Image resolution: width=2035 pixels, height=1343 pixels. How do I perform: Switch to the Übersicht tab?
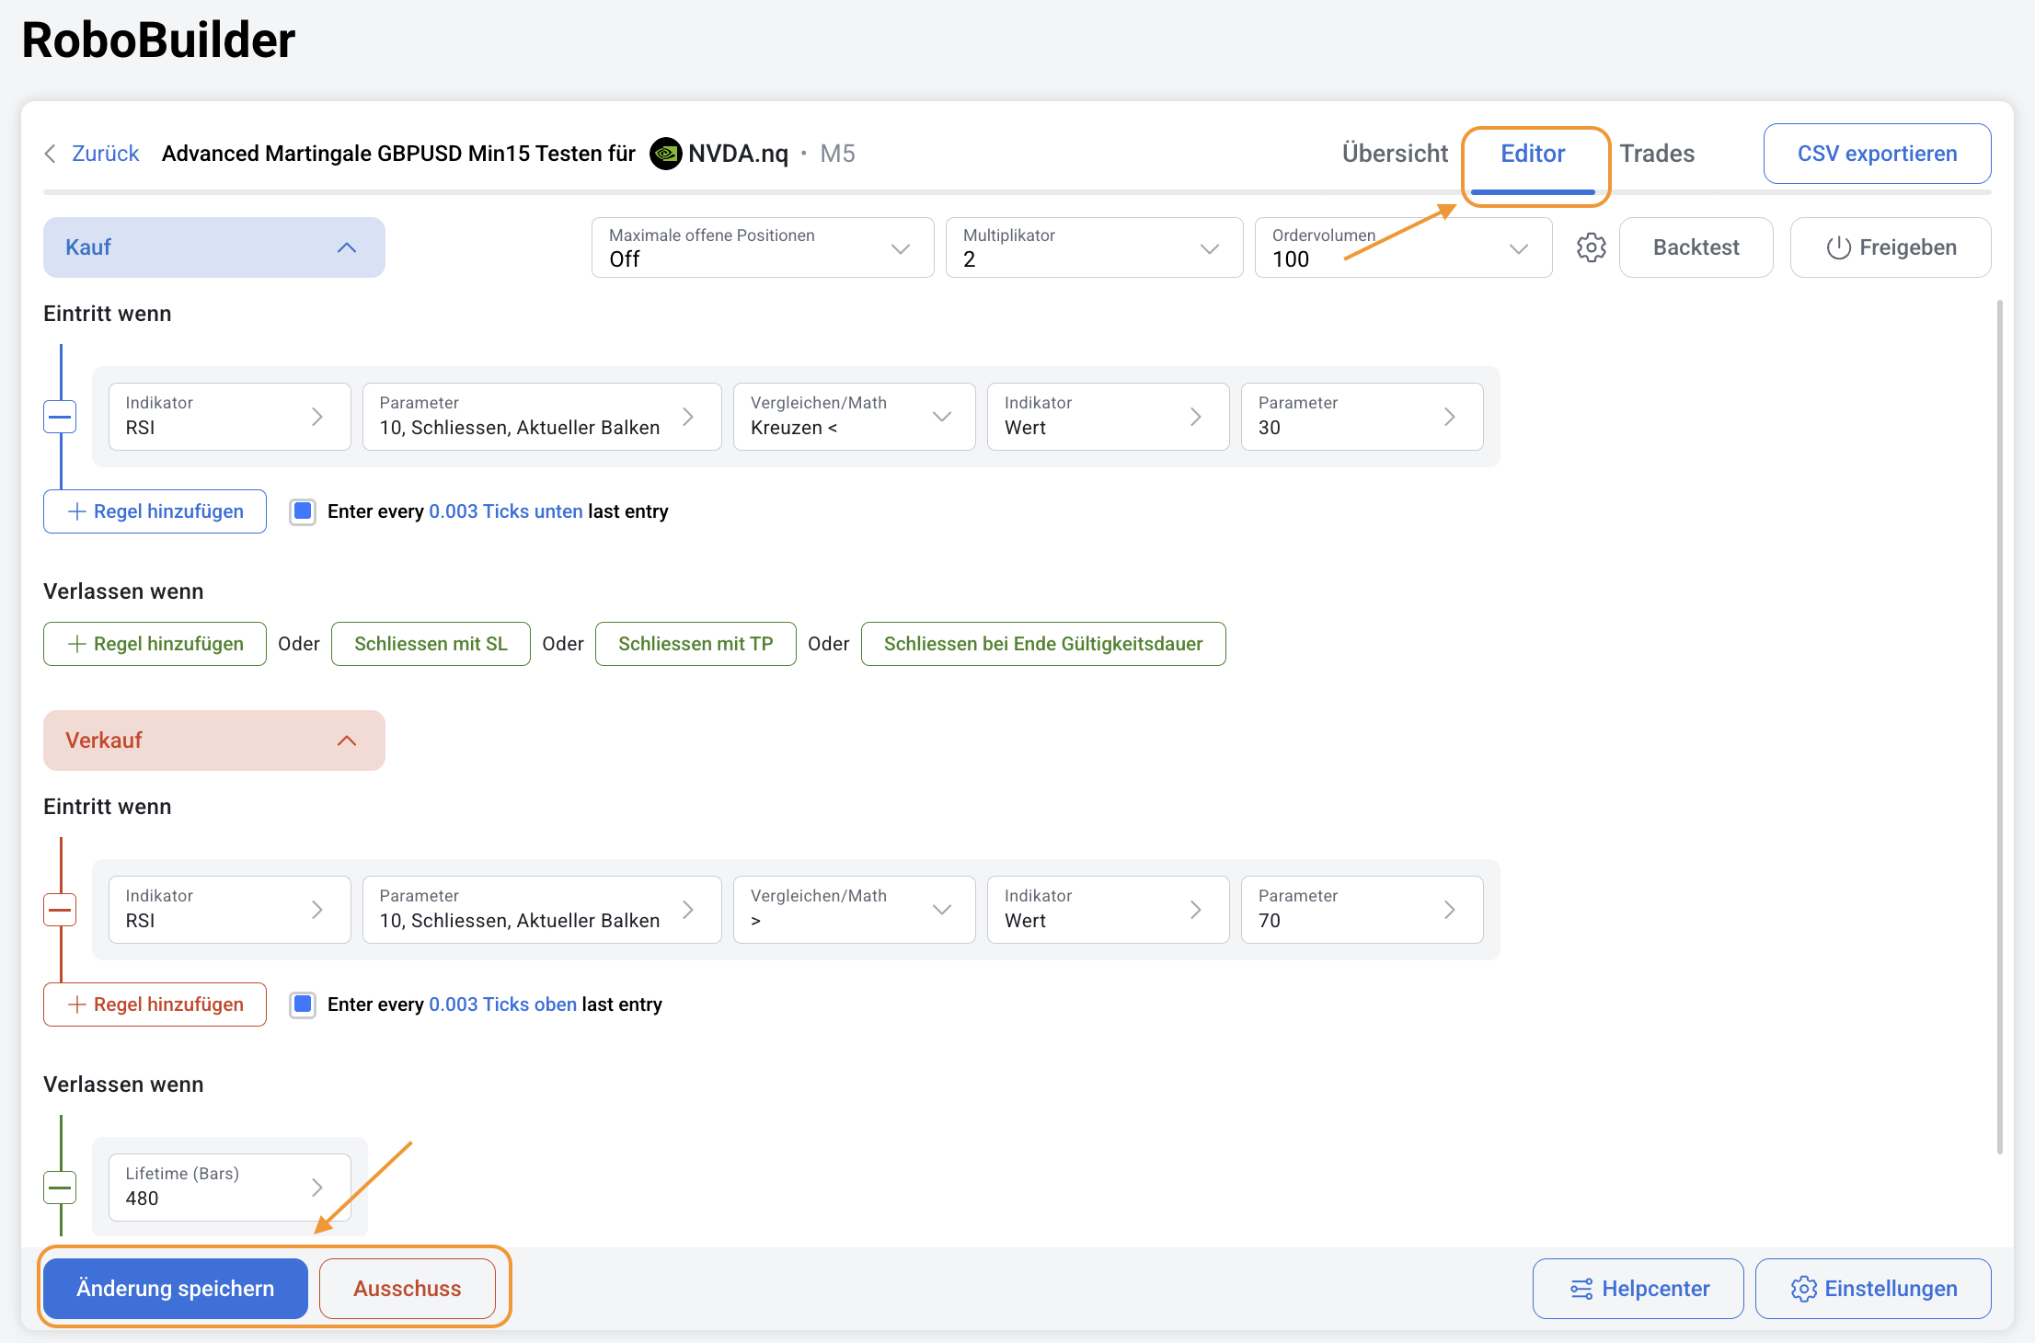coord(1394,154)
